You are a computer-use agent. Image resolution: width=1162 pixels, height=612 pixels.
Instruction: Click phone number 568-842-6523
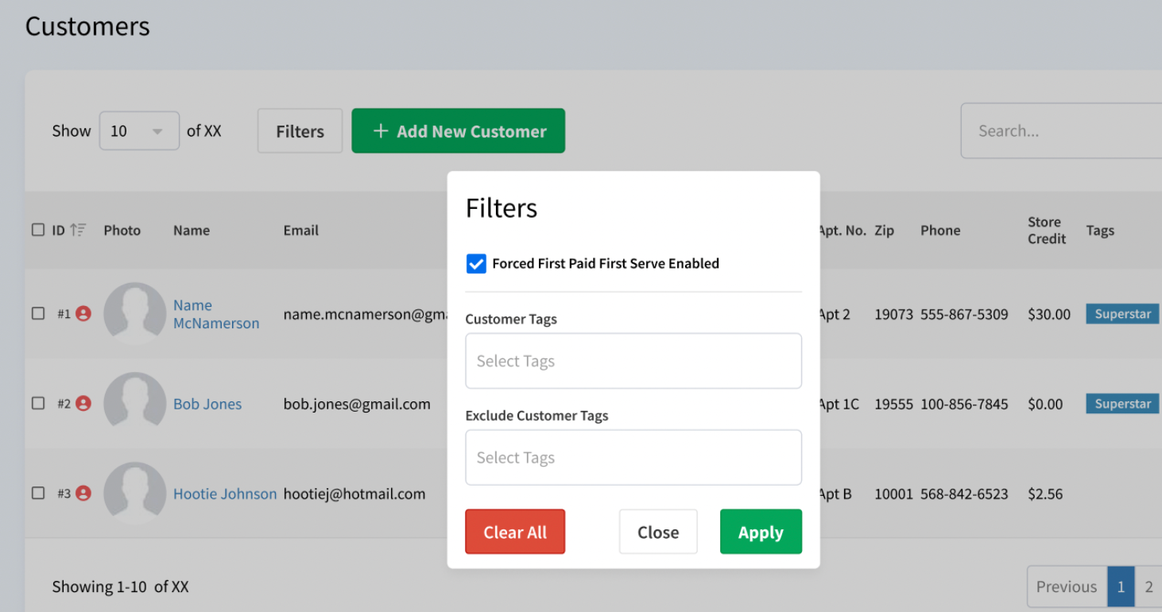964,494
